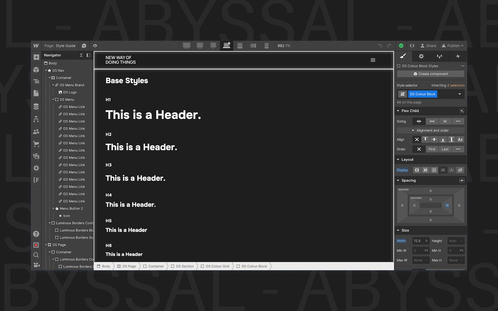The image size is (498, 311).
Task: Collapse the DS Menu tree node
Action: coord(53,100)
